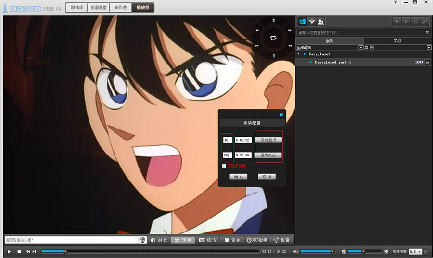Open the list menu icon at the bottom right
The width and height of the screenshot is (433, 258).
[x=426, y=251]
